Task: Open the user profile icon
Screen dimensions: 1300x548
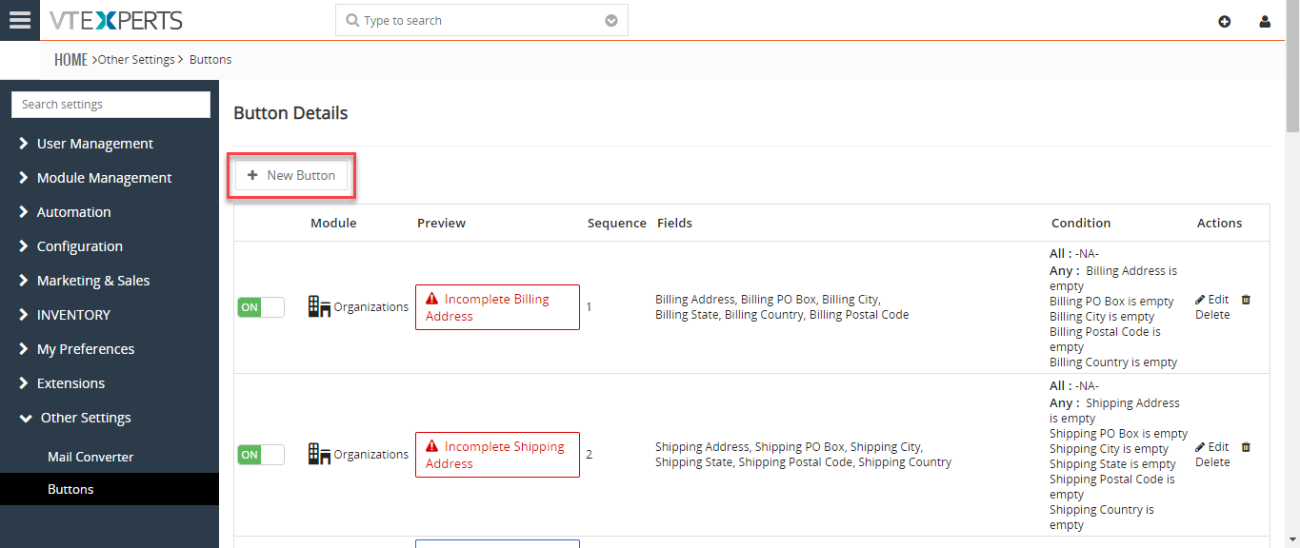Action: (1265, 21)
